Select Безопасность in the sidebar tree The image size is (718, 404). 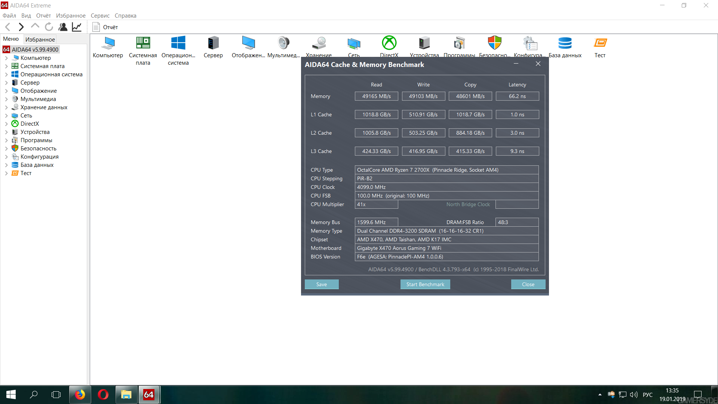click(x=38, y=149)
